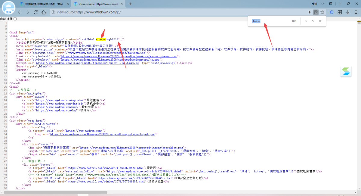Open the downloads panel
The height and width of the screenshot is (196, 361).
(x=348, y=12)
